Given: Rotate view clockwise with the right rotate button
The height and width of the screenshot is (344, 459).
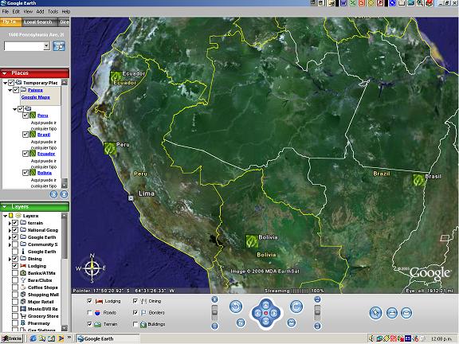Looking at the screenshot, I should point(296,307).
